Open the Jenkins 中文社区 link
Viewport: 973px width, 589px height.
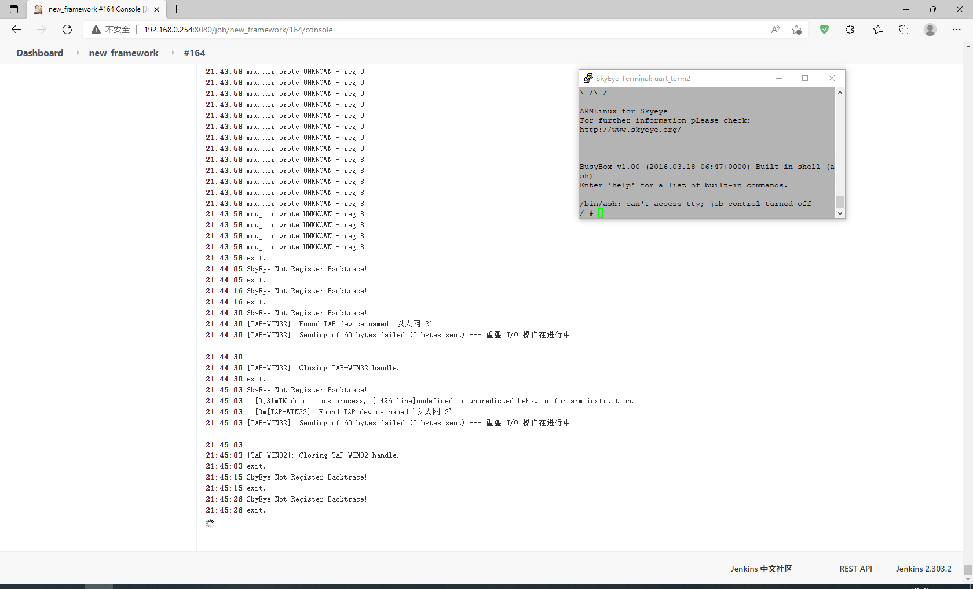click(x=761, y=569)
